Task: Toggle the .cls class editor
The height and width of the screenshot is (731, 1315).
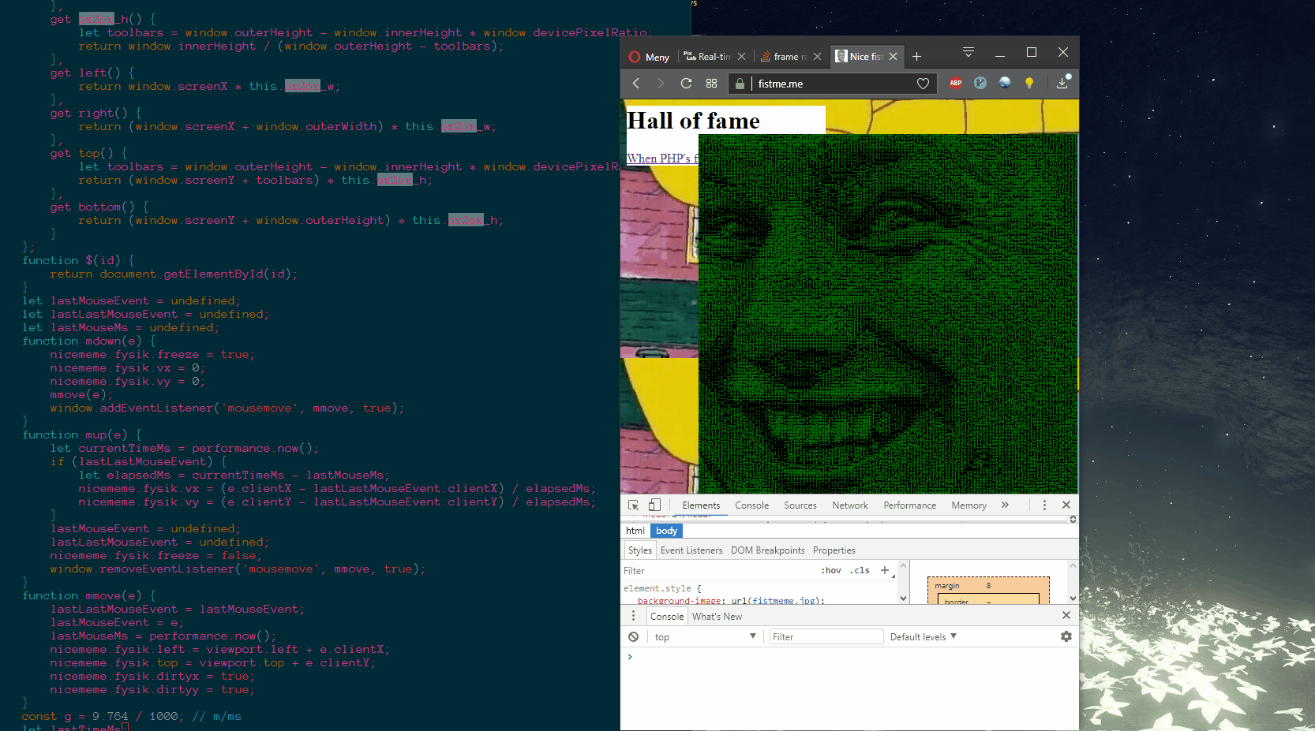Action: tap(860, 571)
